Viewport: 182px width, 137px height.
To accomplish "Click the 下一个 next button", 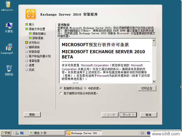I will [x=128, y=115].
